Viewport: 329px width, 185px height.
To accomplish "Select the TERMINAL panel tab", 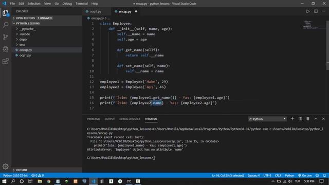I will 151,119.
